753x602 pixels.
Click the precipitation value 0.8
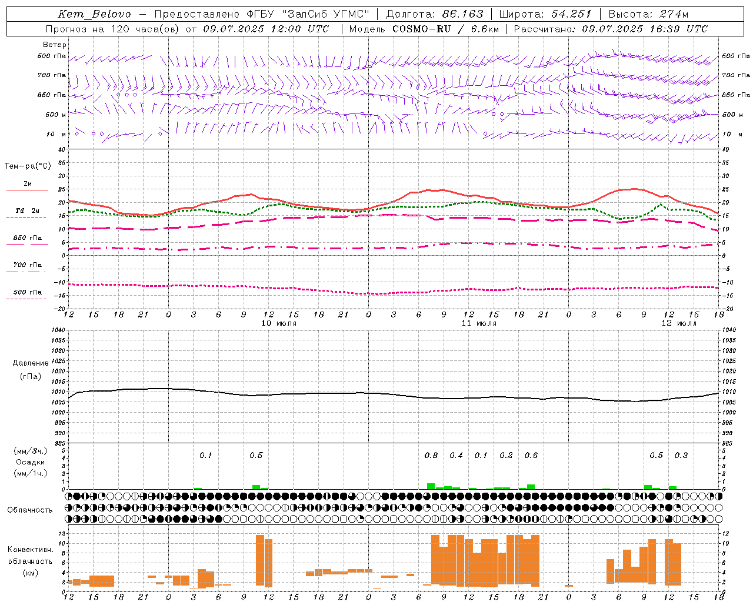coord(431,456)
